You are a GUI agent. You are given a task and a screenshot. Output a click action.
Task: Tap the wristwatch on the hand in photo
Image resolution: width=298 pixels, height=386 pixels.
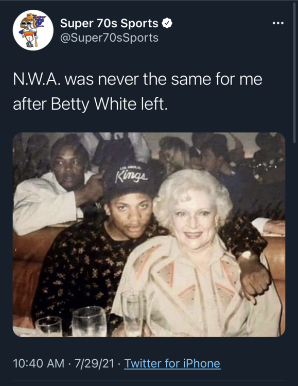point(246,254)
